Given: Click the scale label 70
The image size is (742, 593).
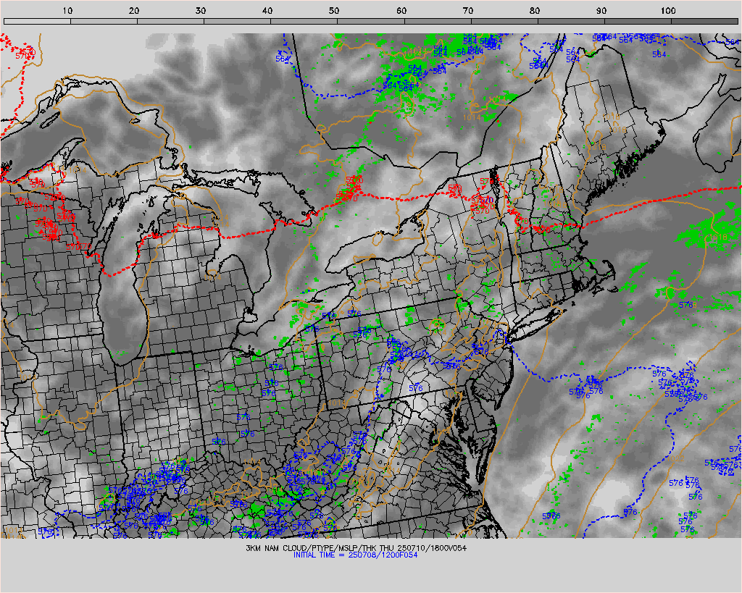Looking at the screenshot, I should pyautogui.click(x=468, y=11).
